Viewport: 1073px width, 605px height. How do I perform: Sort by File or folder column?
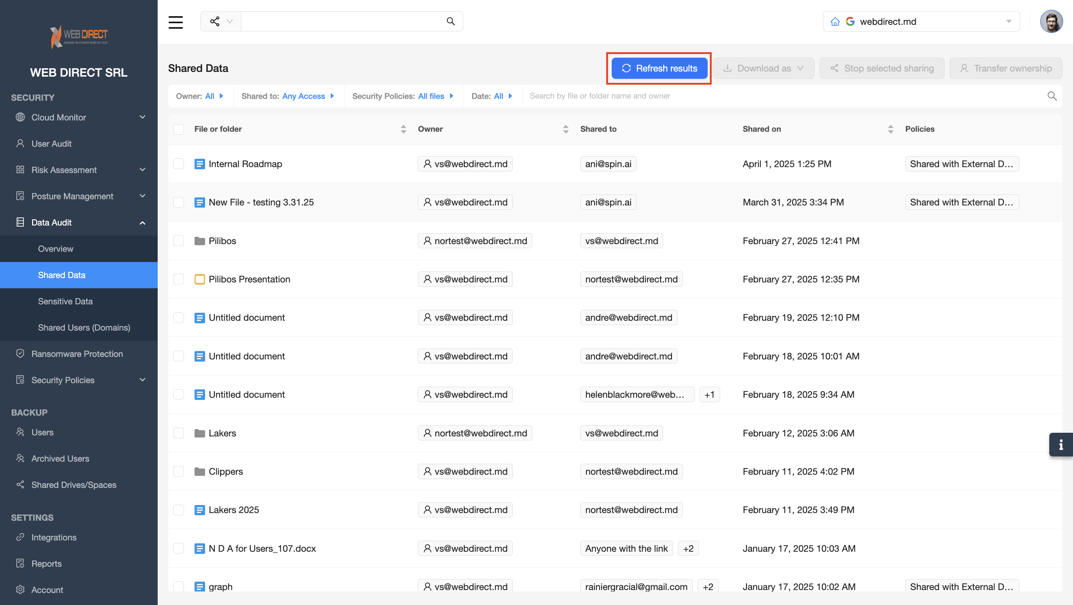[403, 129]
